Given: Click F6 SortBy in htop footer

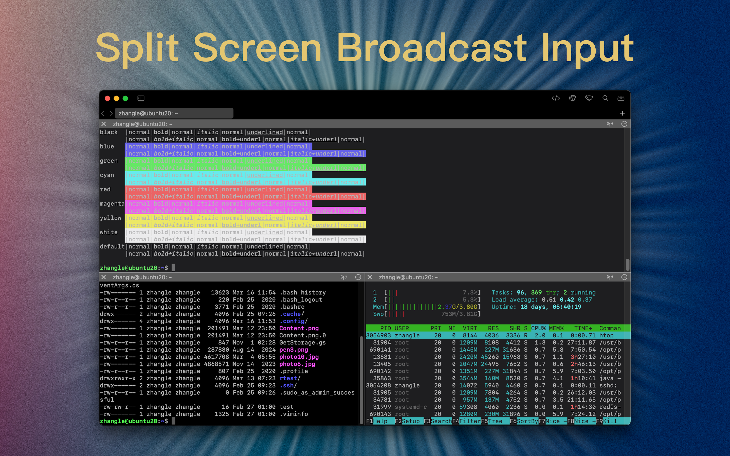Looking at the screenshot, I should coord(524,421).
